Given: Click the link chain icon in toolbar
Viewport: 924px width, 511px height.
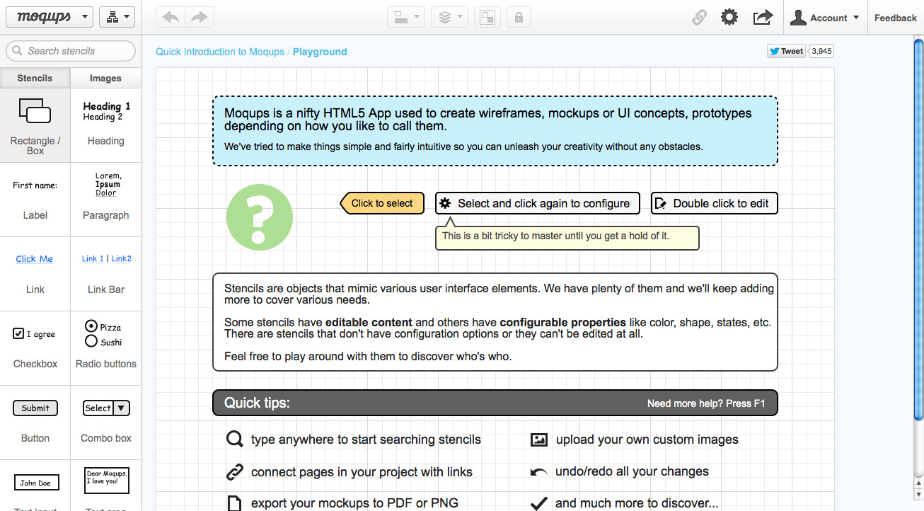Looking at the screenshot, I should [x=699, y=18].
